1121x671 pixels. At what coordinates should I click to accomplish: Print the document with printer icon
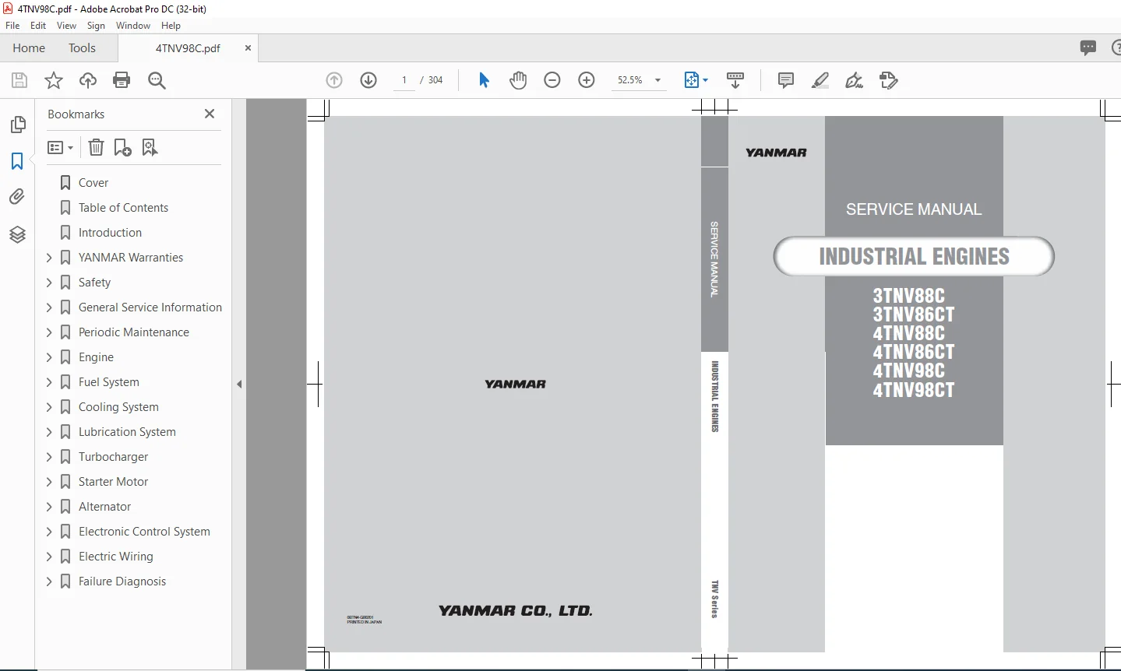click(122, 80)
